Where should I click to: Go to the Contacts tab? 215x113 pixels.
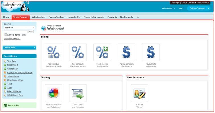click(112, 17)
